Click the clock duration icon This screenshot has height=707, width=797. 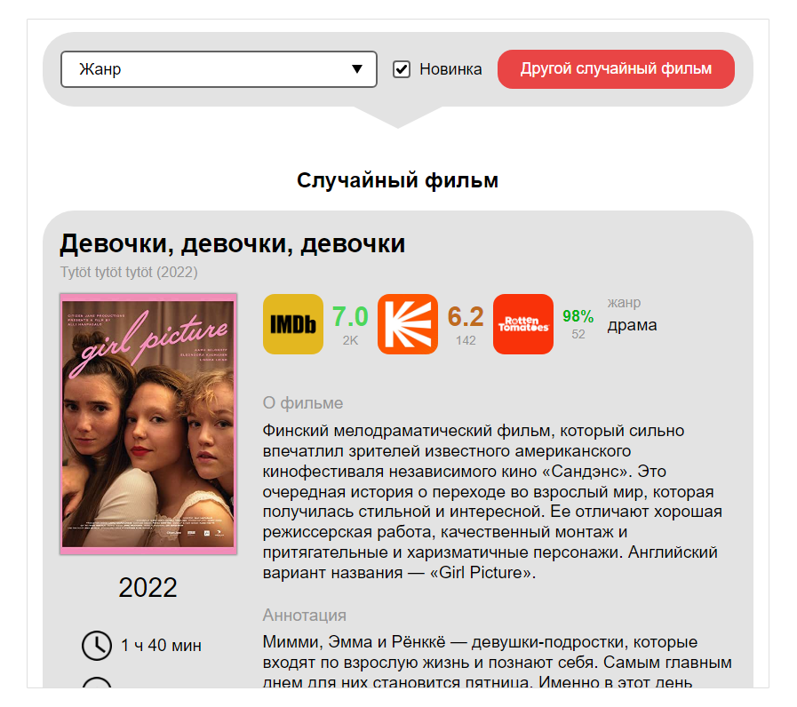97,646
